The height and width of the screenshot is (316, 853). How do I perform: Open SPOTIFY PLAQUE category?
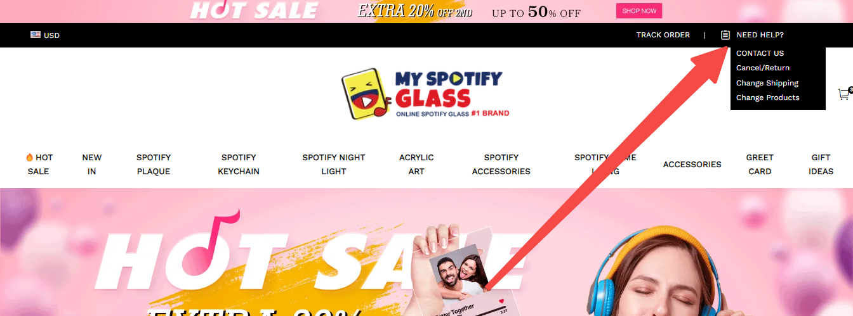click(x=154, y=164)
